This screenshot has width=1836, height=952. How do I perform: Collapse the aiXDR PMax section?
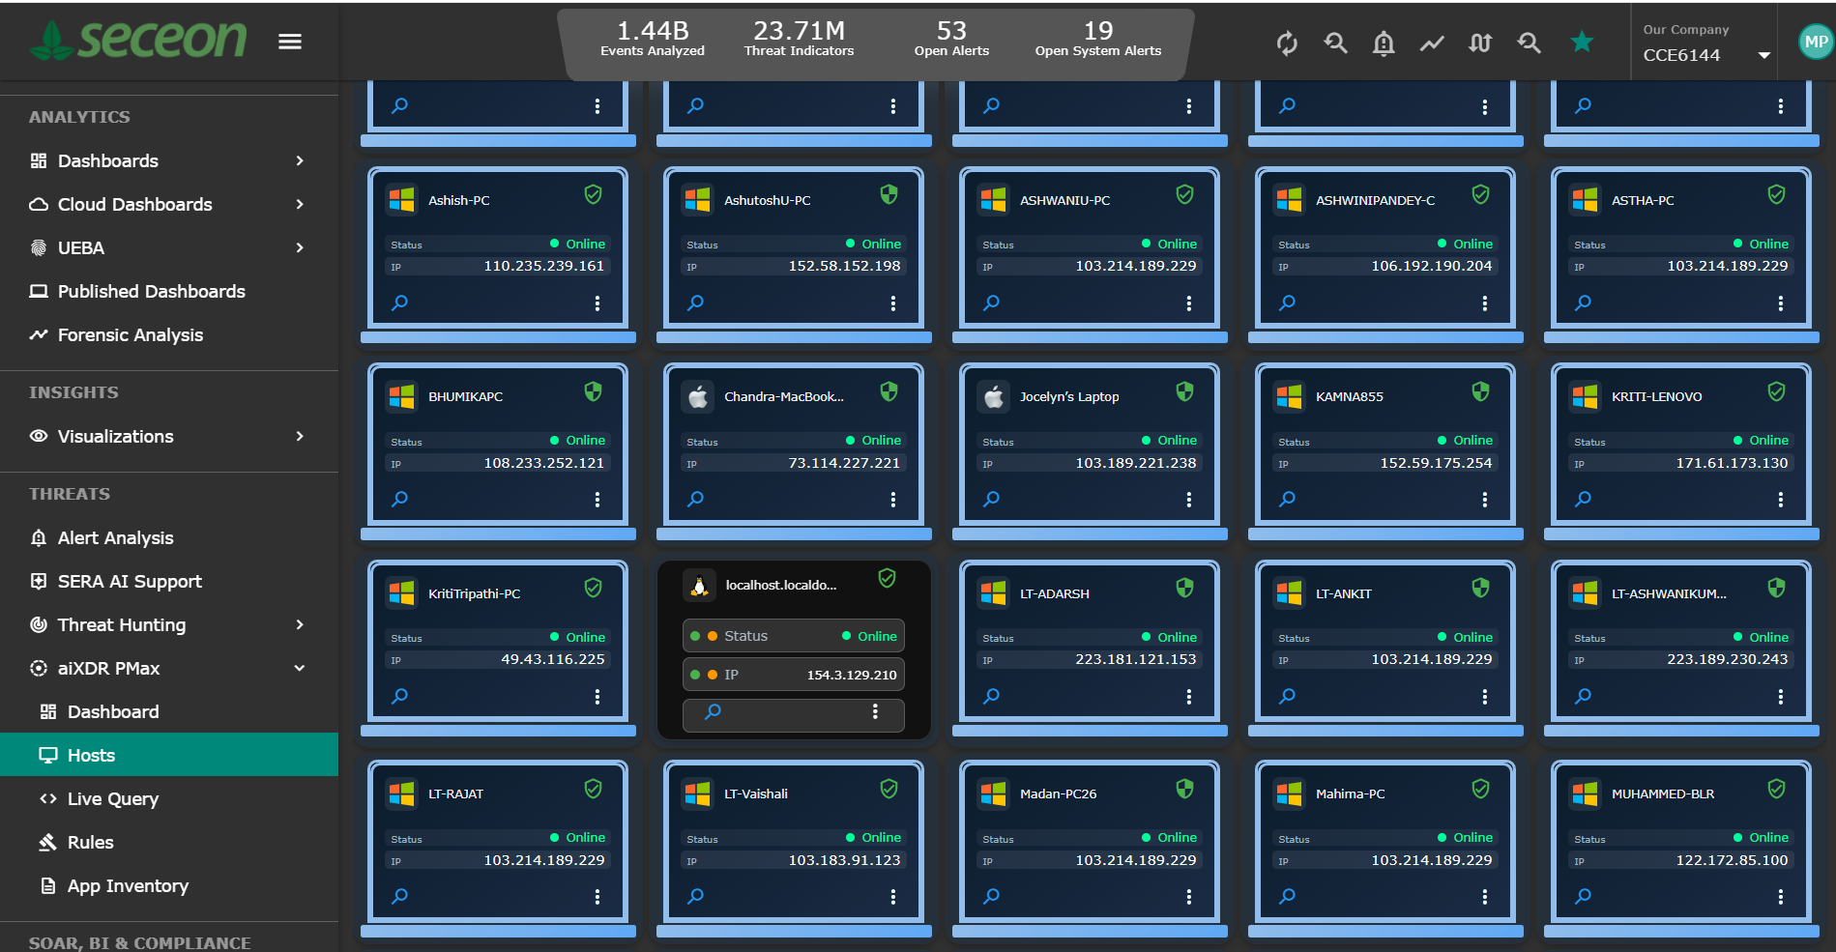pos(300,668)
